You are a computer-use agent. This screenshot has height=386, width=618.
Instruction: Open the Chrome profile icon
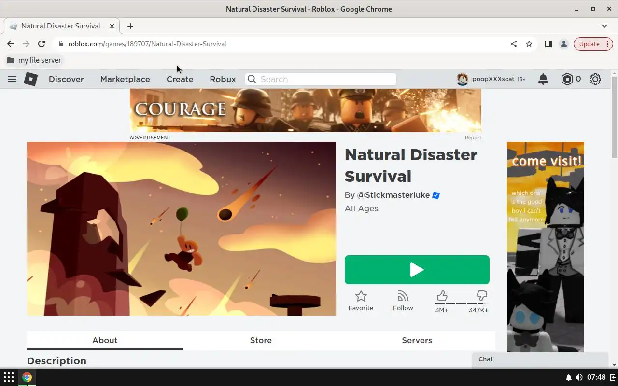coord(563,44)
